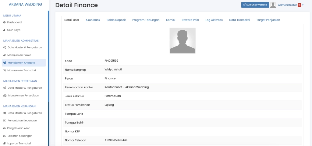Select the Program Tabungan tab
This screenshot has width=312, height=146.
[x=146, y=20]
